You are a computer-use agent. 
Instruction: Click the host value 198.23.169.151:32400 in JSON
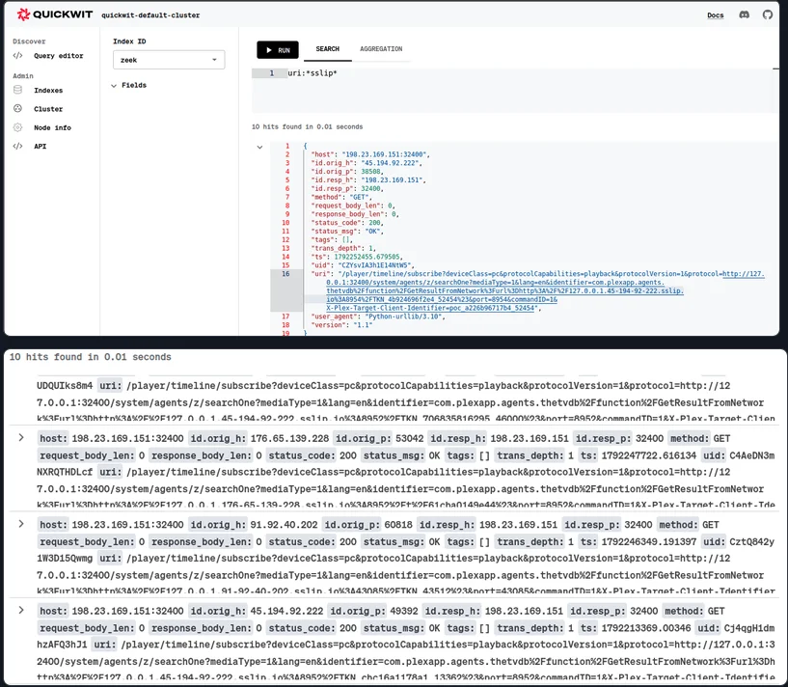386,154
